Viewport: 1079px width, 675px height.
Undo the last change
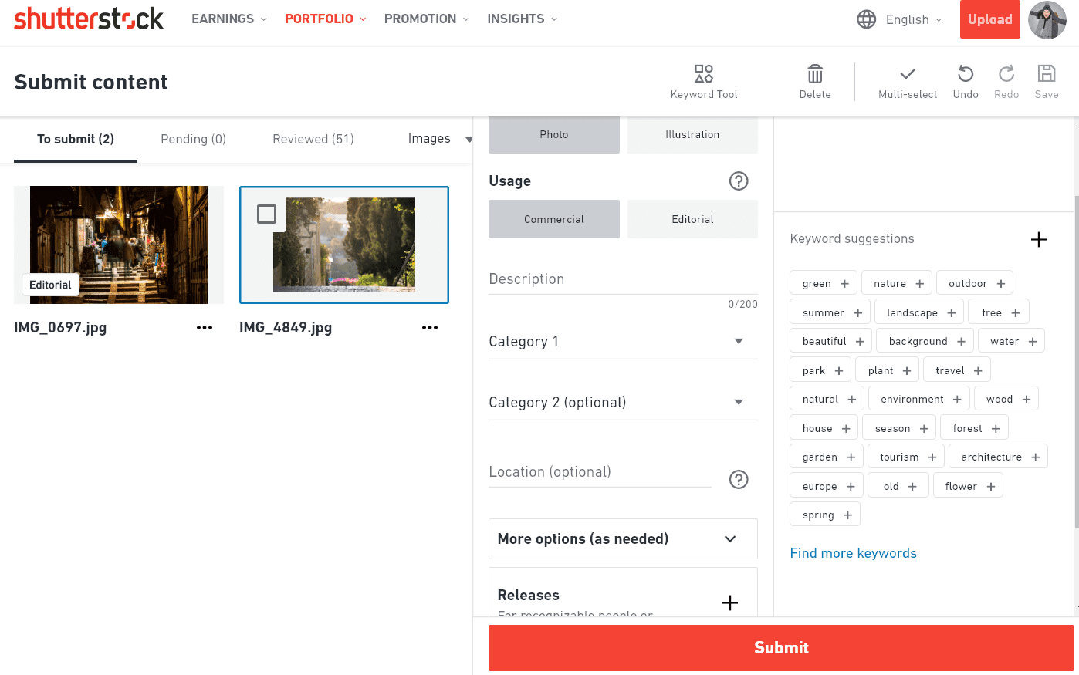(966, 82)
